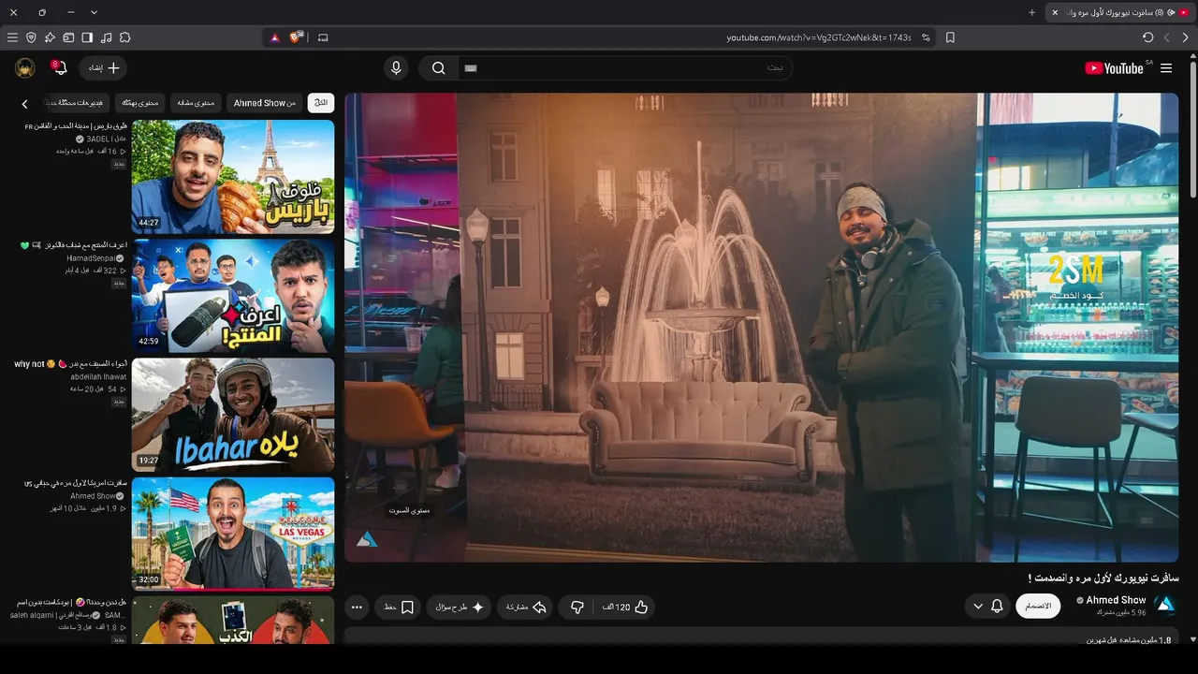
Task: Open the Ibahar video thumbnail
Action: [x=233, y=415]
